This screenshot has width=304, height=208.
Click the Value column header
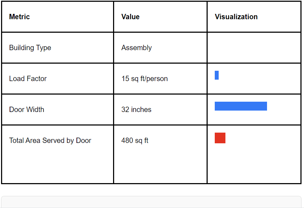(x=130, y=17)
